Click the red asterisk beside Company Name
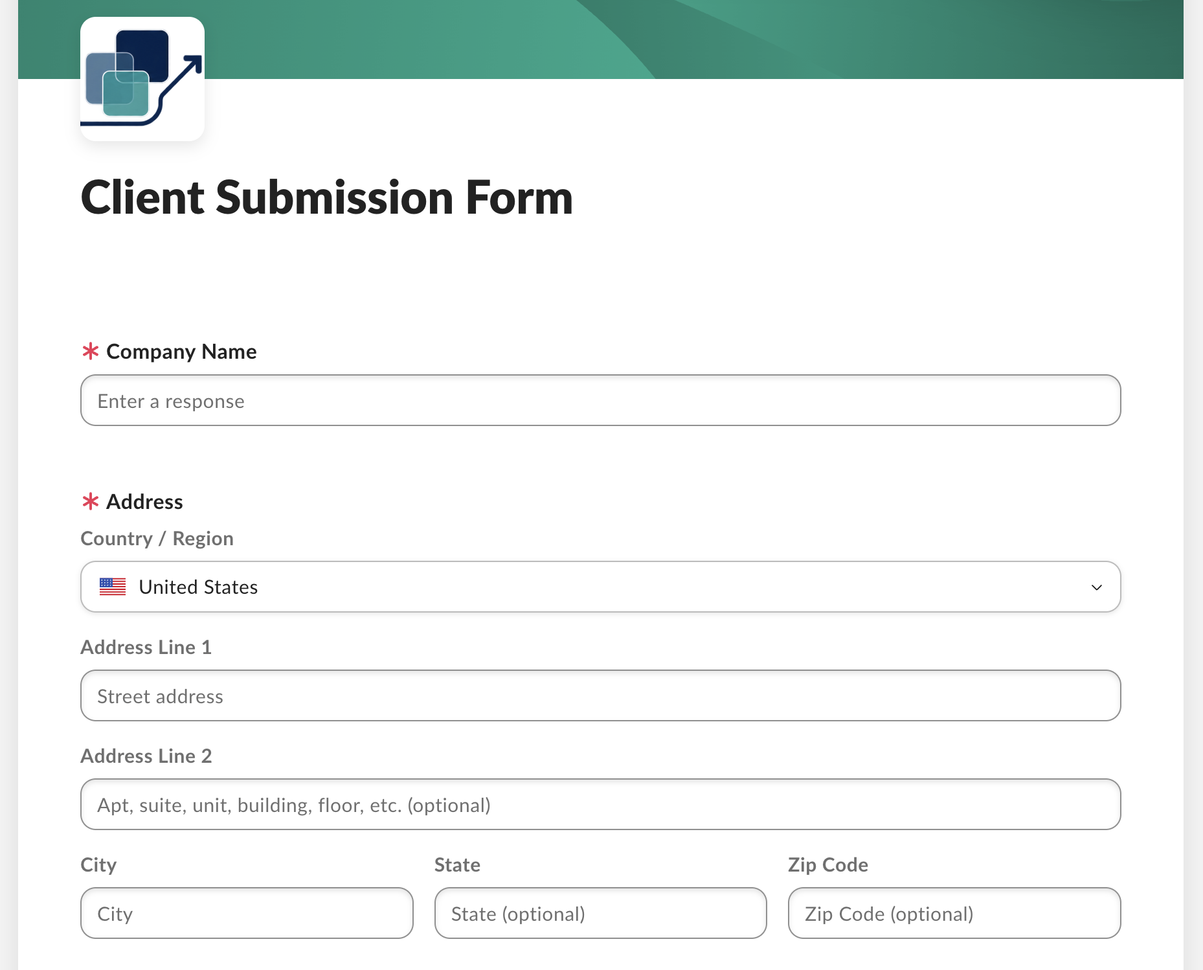This screenshot has width=1203, height=970. click(90, 351)
